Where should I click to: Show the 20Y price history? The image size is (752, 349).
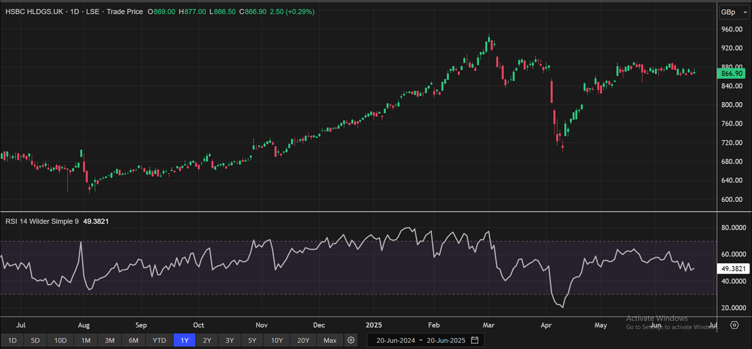304,340
